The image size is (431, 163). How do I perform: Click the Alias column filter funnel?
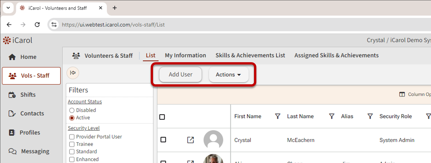(x=370, y=116)
